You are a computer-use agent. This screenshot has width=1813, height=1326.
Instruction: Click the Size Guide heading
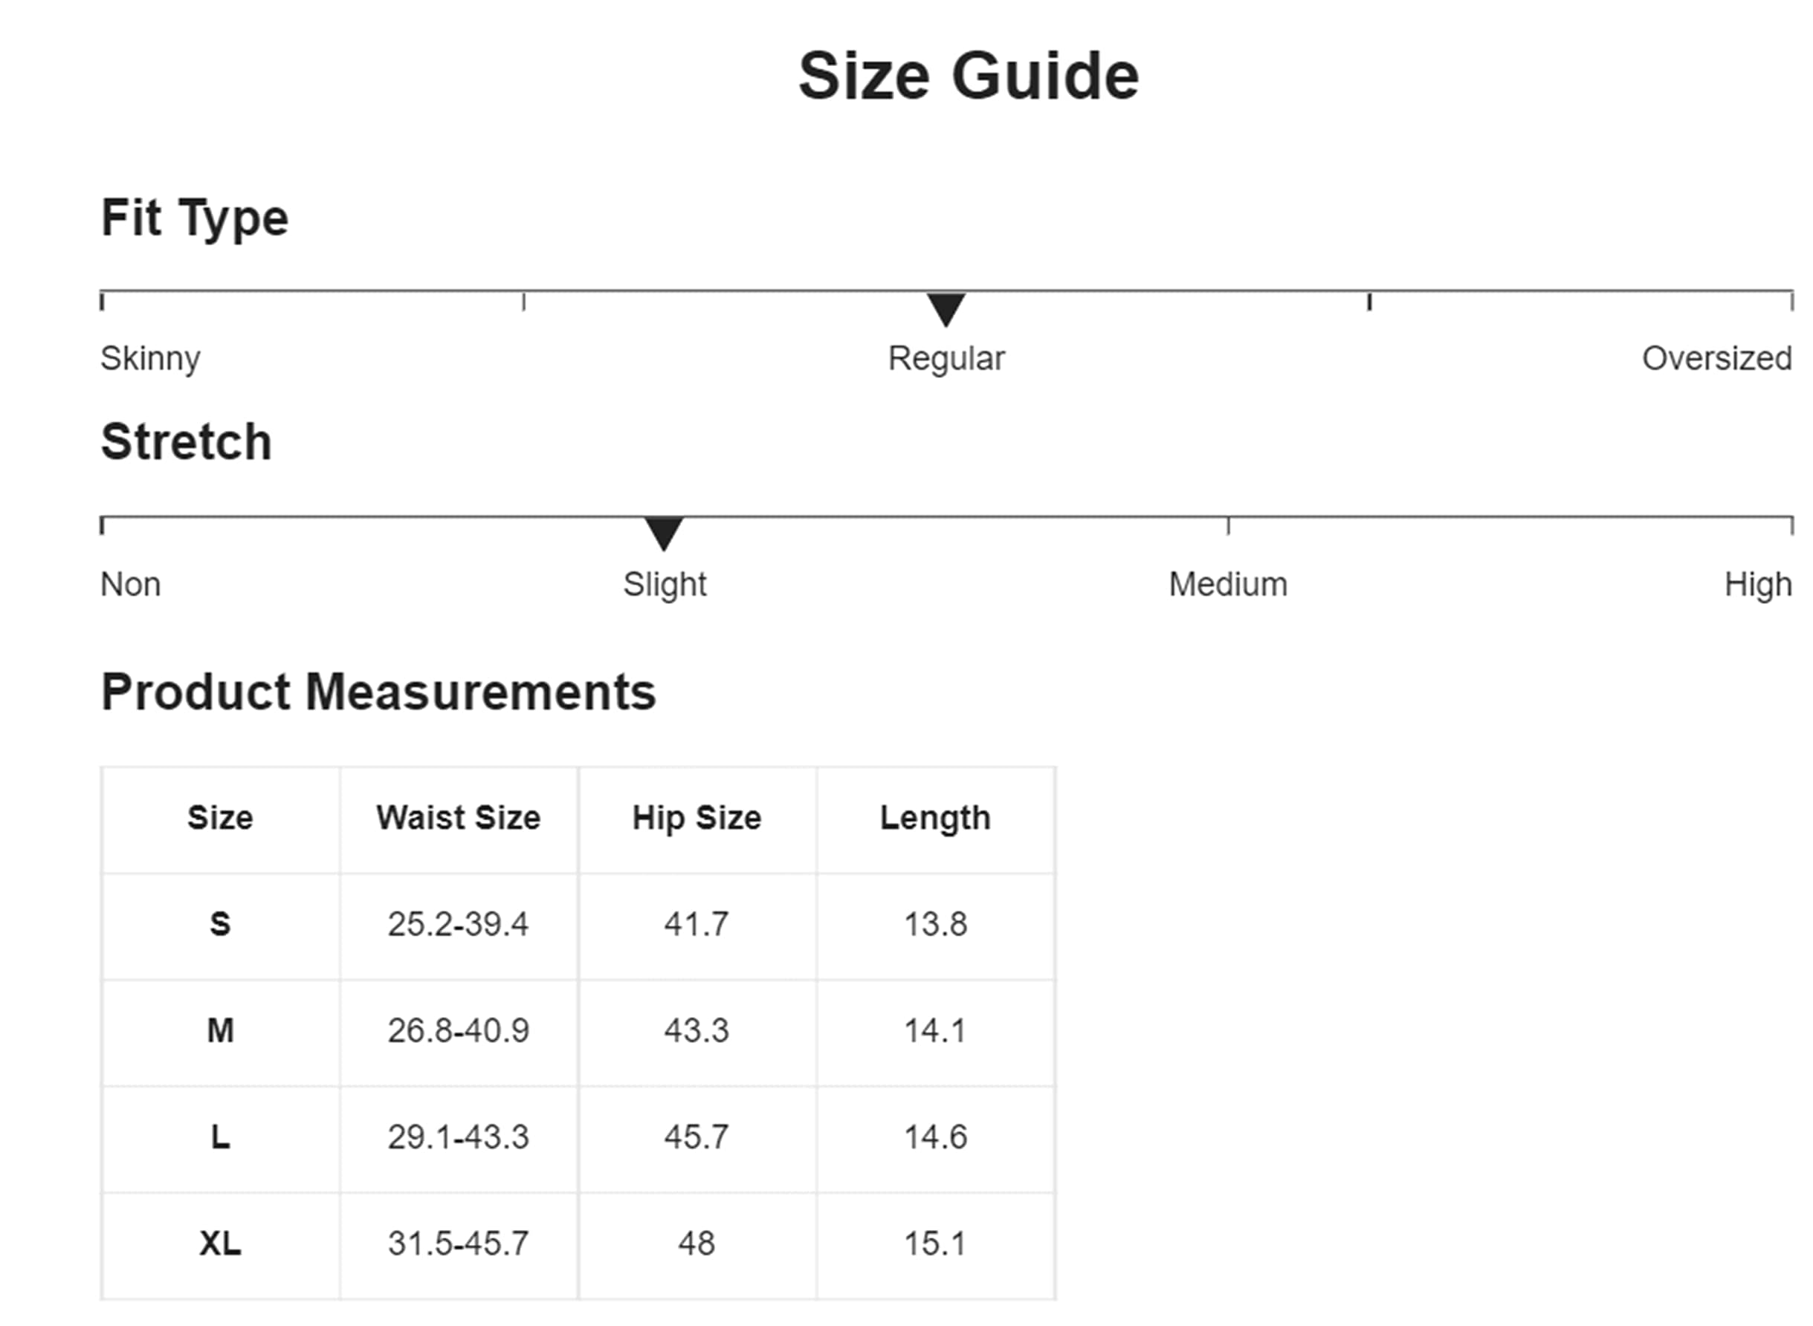968,77
